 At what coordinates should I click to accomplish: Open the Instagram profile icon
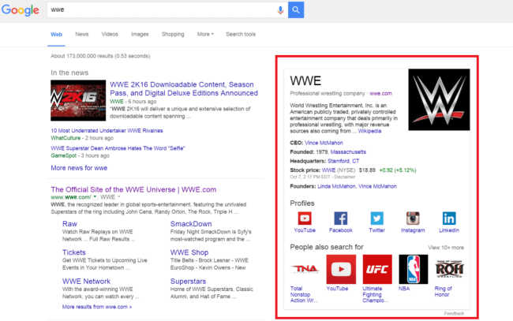coord(413,218)
